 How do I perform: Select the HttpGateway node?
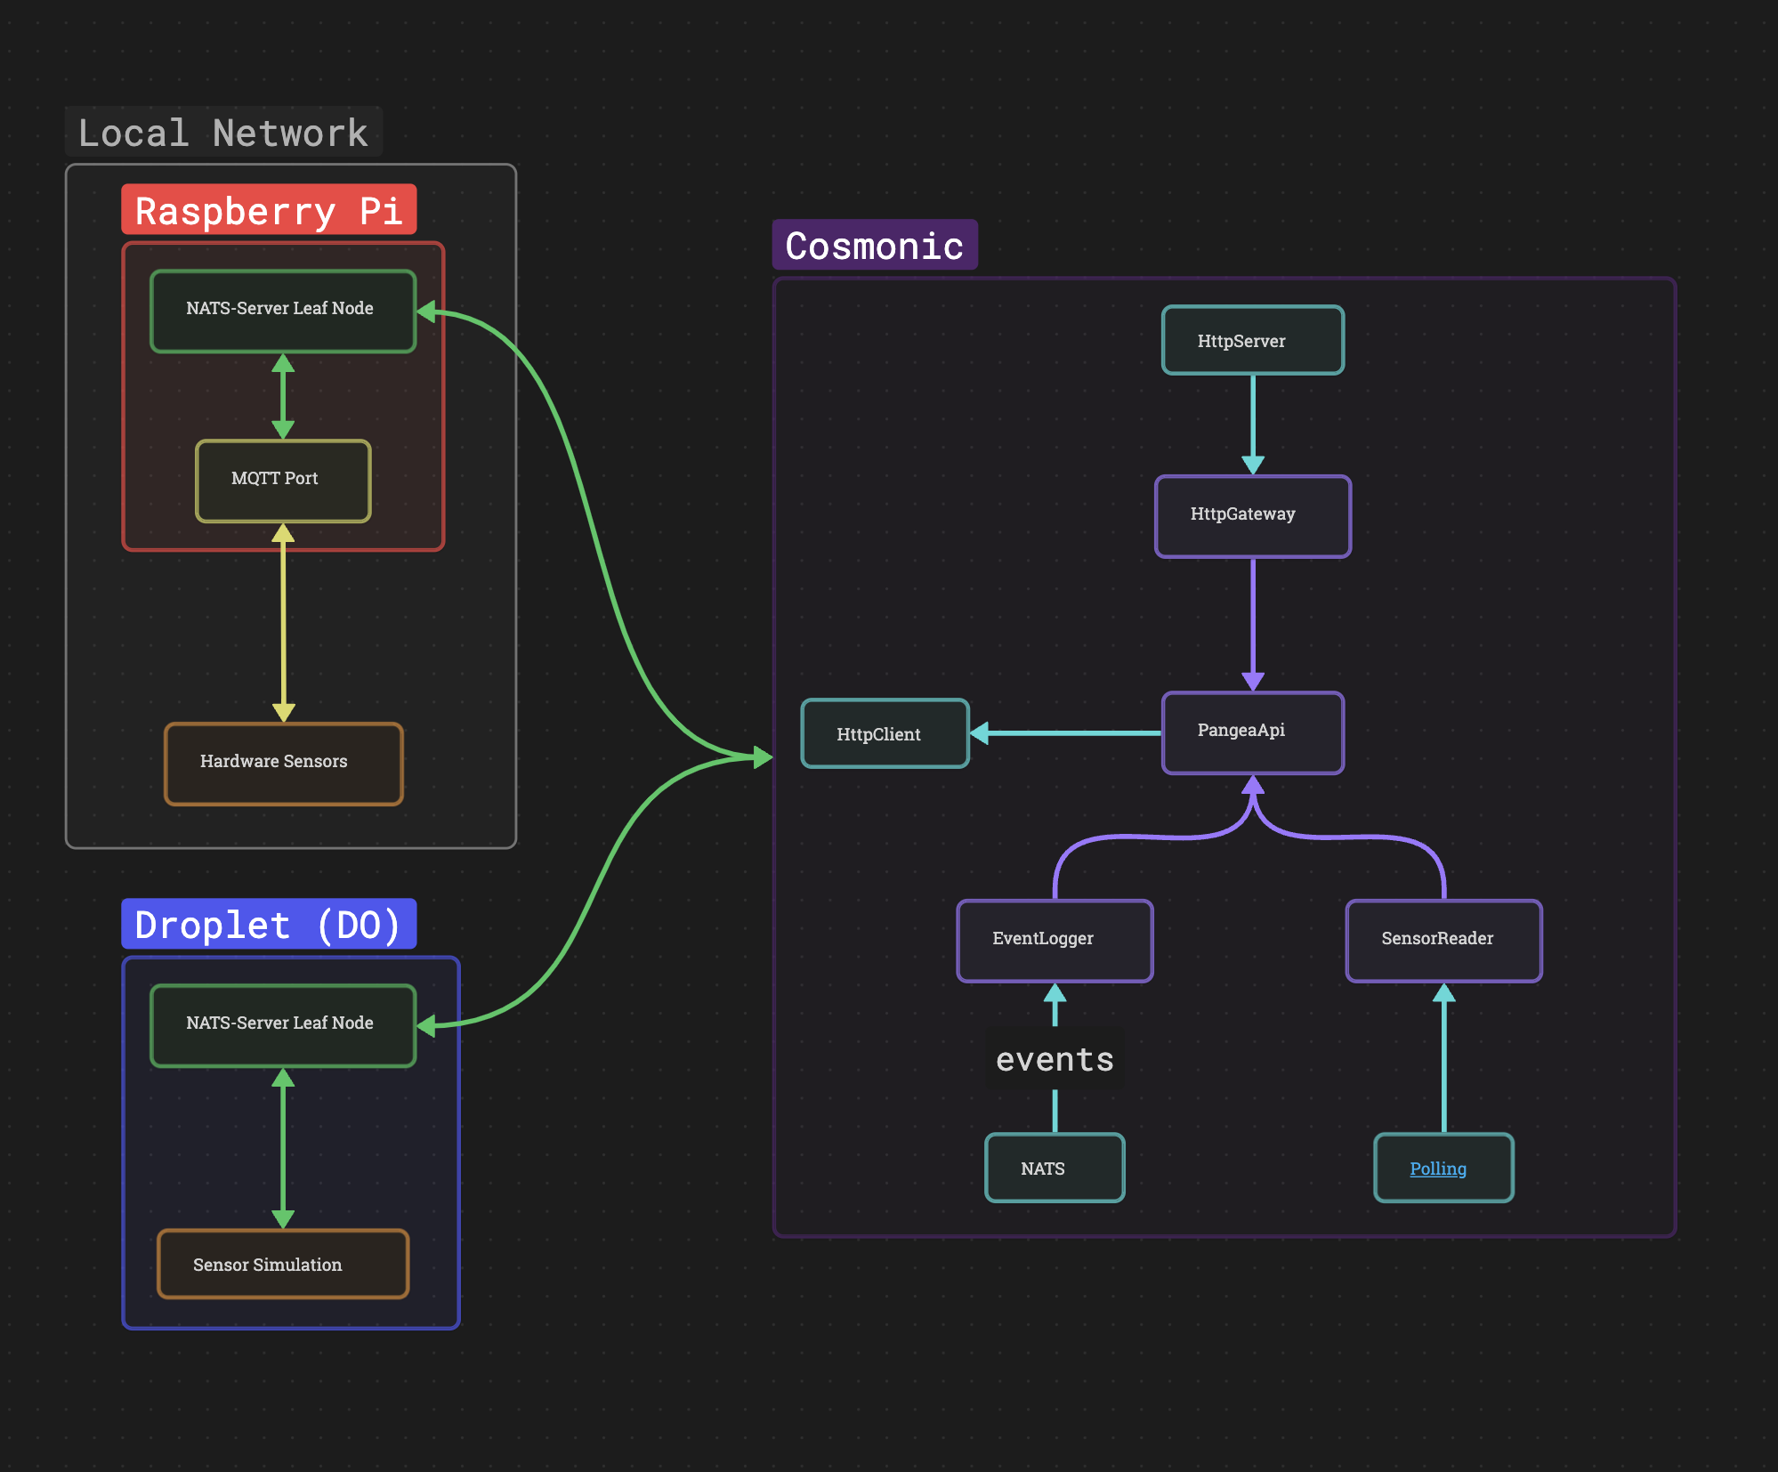(1252, 516)
